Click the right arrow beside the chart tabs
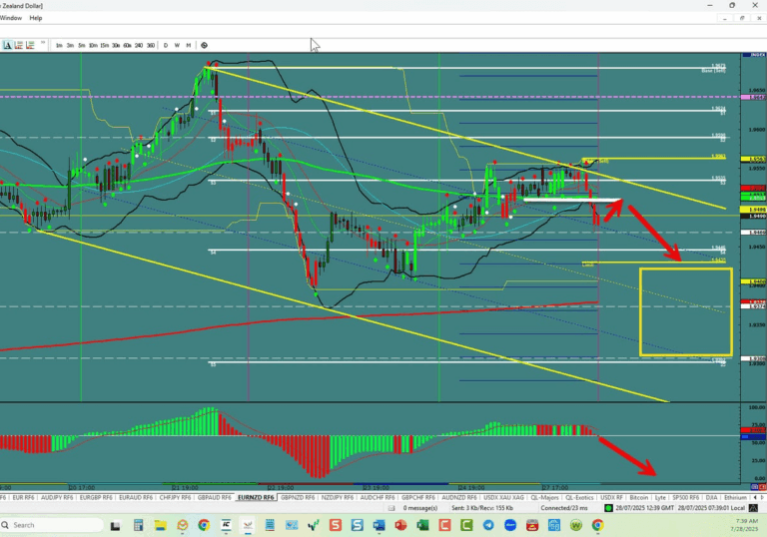Screen dimensions: 767x537 pyautogui.click(x=762, y=497)
